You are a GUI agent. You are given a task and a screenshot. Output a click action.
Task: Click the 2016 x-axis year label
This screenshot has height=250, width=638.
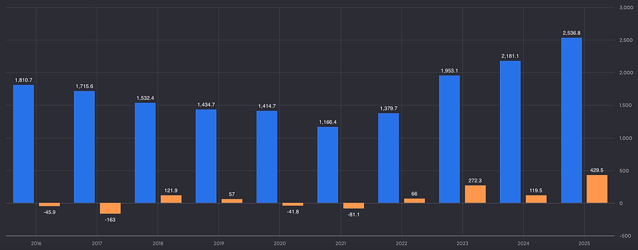pos(36,243)
